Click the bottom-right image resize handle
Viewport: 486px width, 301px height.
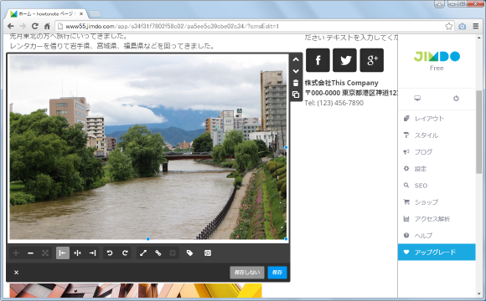[286, 239]
